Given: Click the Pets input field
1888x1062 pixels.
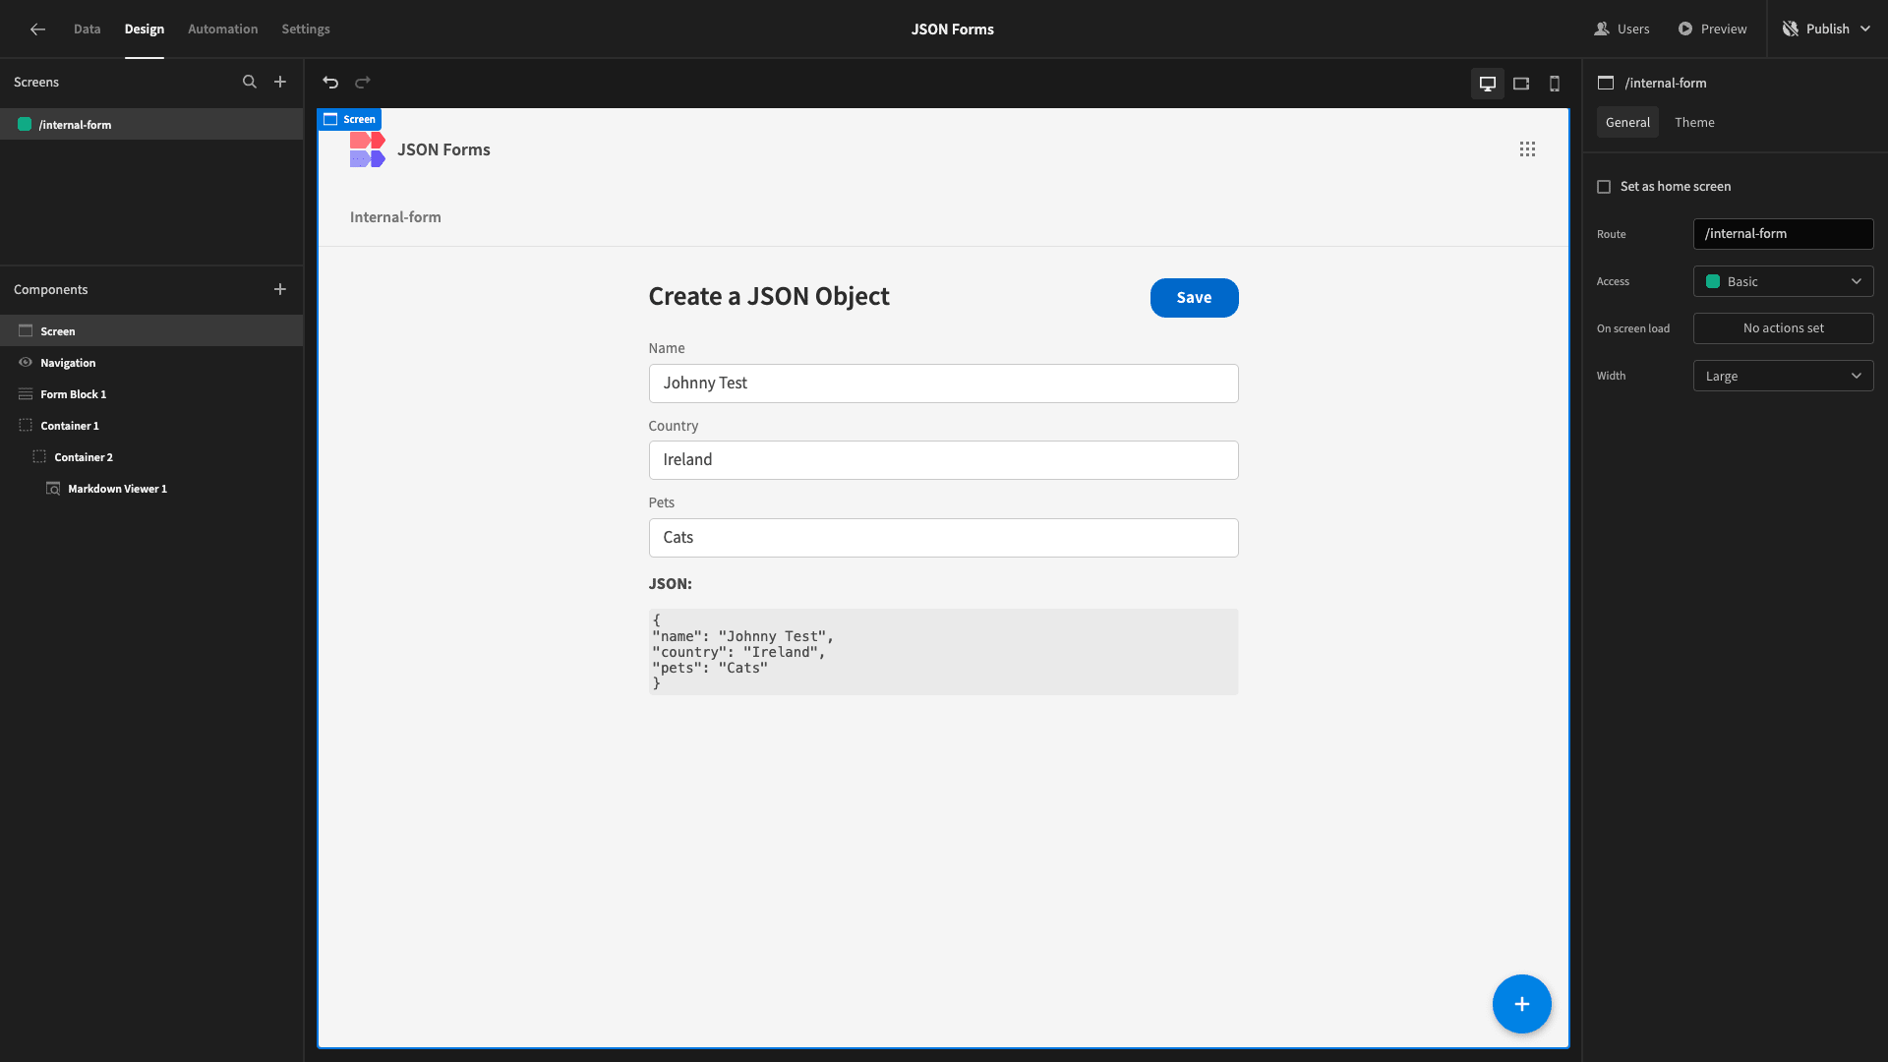Looking at the screenshot, I should [x=943, y=538].
